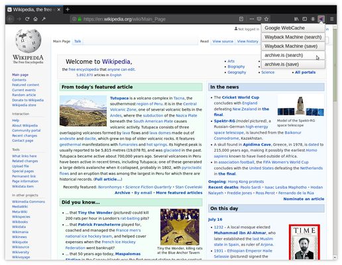
Task: Reload the page with the refresh icon
Action: pos(27,19)
